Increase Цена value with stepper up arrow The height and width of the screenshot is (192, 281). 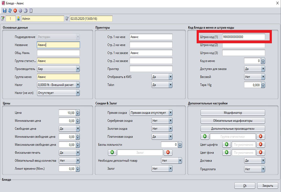[78, 111]
